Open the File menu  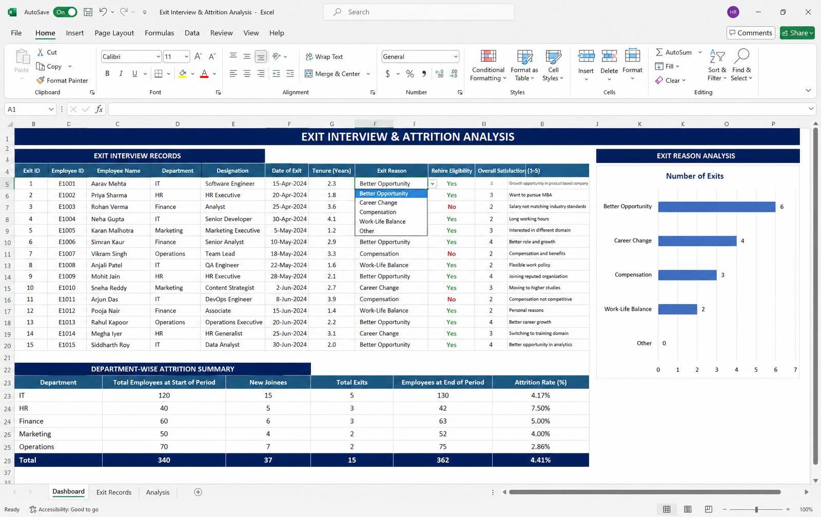pyautogui.click(x=16, y=33)
